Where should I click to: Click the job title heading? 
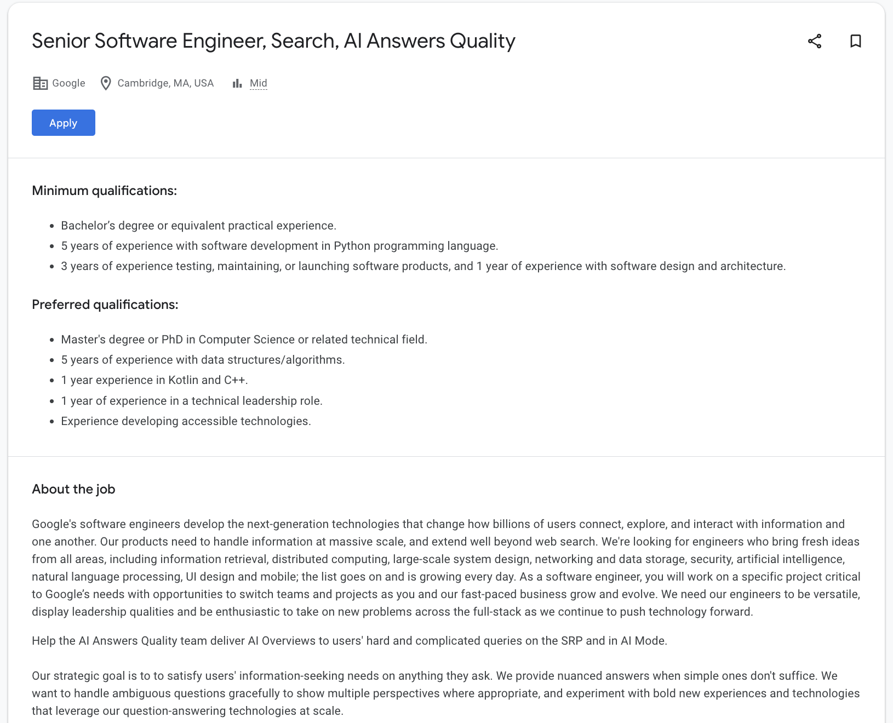(x=273, y=41)
